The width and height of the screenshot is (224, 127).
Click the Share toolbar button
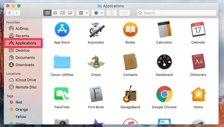[112, 13]
